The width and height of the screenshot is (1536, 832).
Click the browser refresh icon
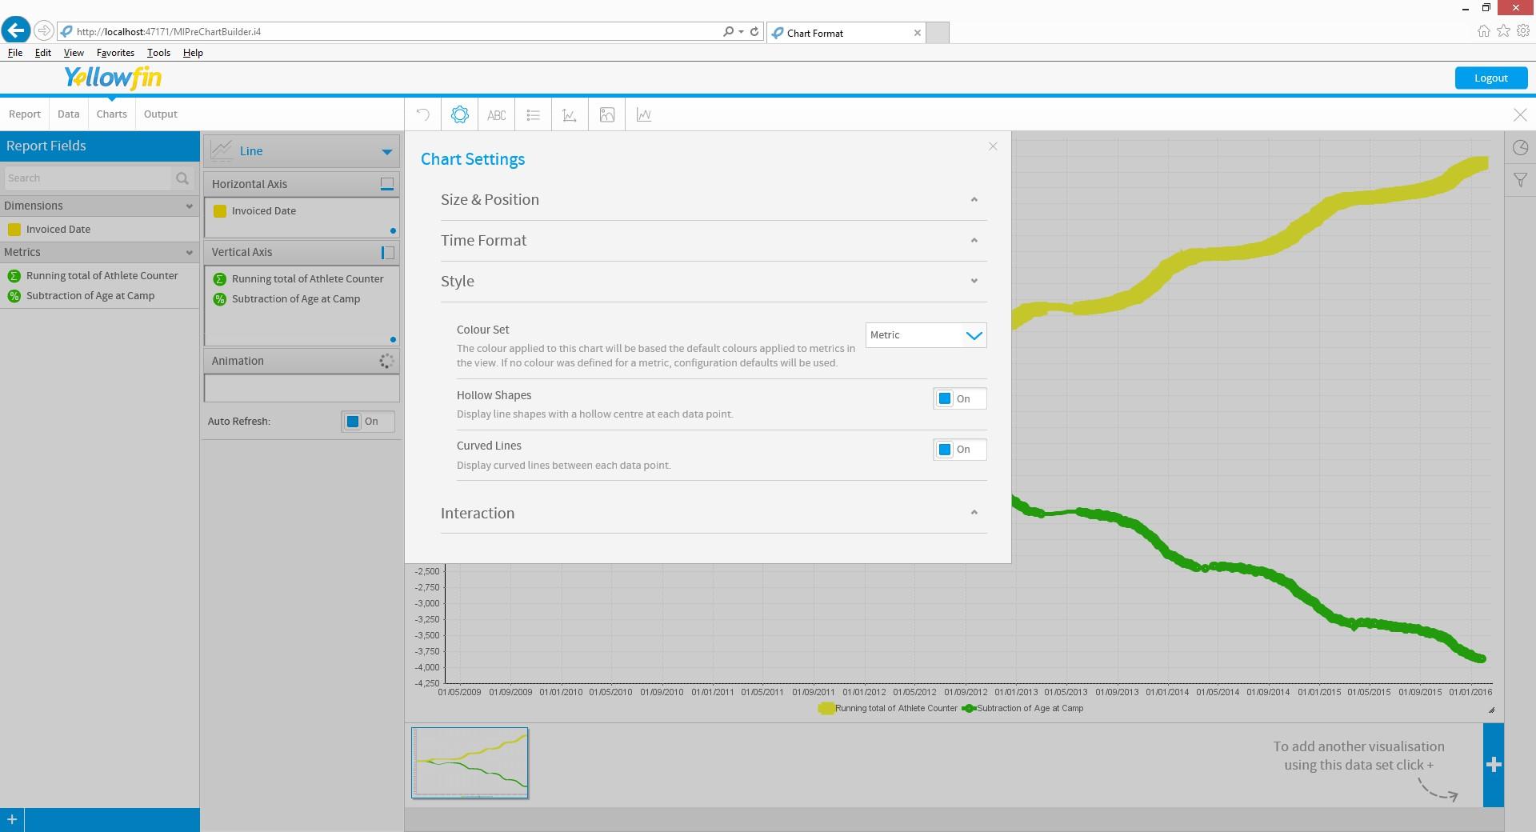(x=754, y=32)
